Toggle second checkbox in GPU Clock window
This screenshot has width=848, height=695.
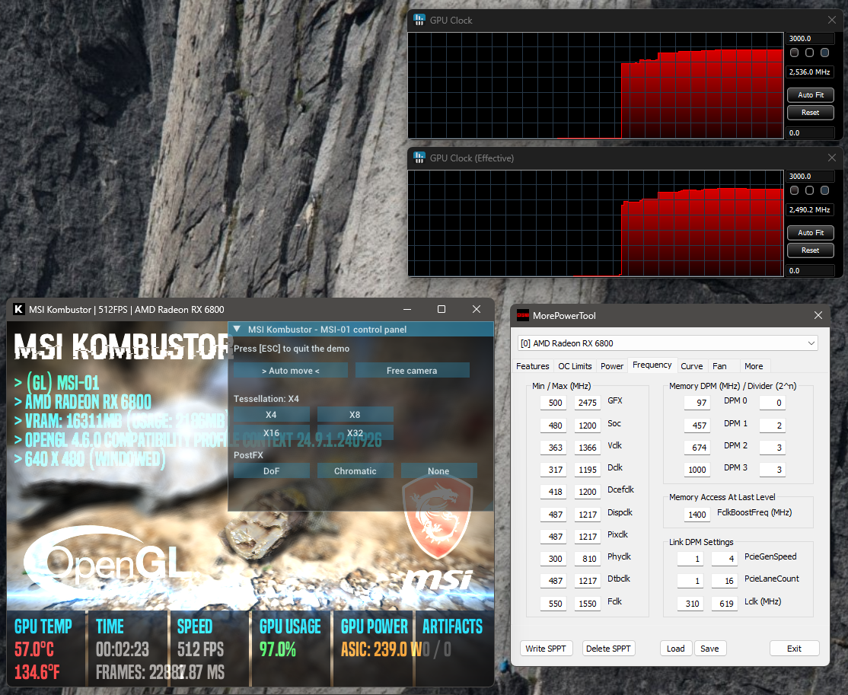(810, 53)
